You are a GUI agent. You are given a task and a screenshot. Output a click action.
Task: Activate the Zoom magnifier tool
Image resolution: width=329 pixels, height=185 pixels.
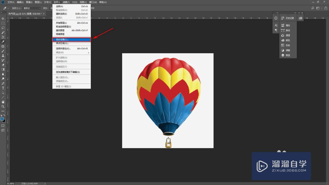pos(3,106)
